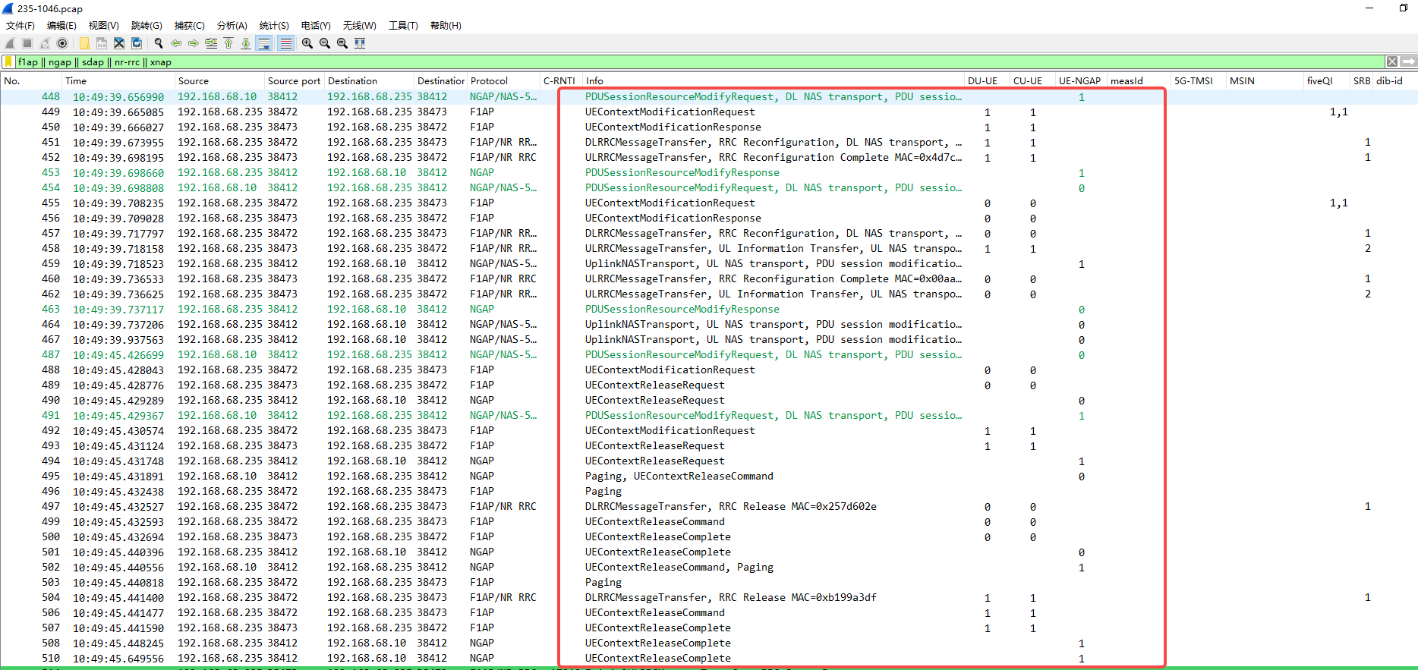Screen dimensions: 1418x670
Task: Open the 视图(V) menu
Action: [104, 26]
